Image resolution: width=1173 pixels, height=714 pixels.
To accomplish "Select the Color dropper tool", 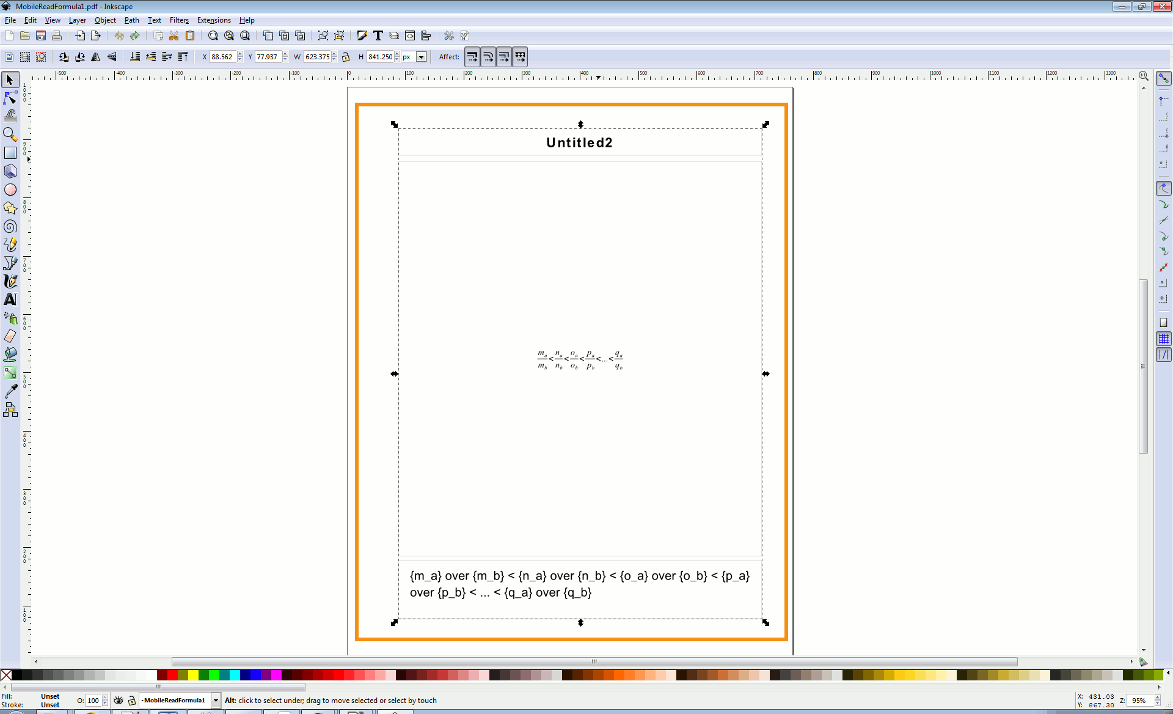I will click(10, 391).
